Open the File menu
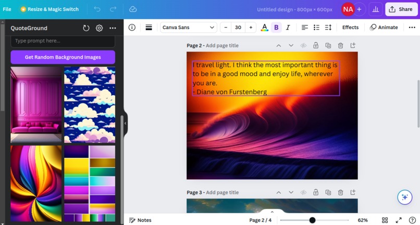420x225 pixels. 7,9
